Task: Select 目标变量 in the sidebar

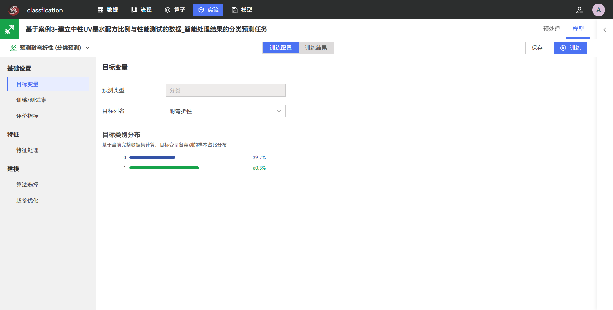Action: pyautogui.click(x=48, y=84)
